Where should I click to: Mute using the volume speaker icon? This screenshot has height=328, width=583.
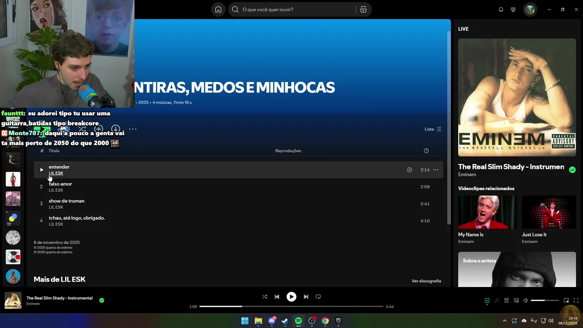[x=526, y=301]
